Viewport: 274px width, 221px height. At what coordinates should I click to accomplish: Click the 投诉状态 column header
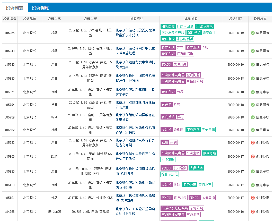pyautogui.click(x=260, y=19)
